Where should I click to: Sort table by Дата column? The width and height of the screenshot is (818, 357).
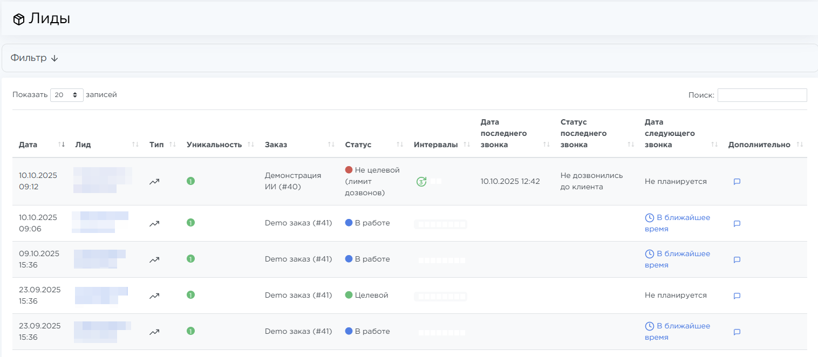point(28,145)
